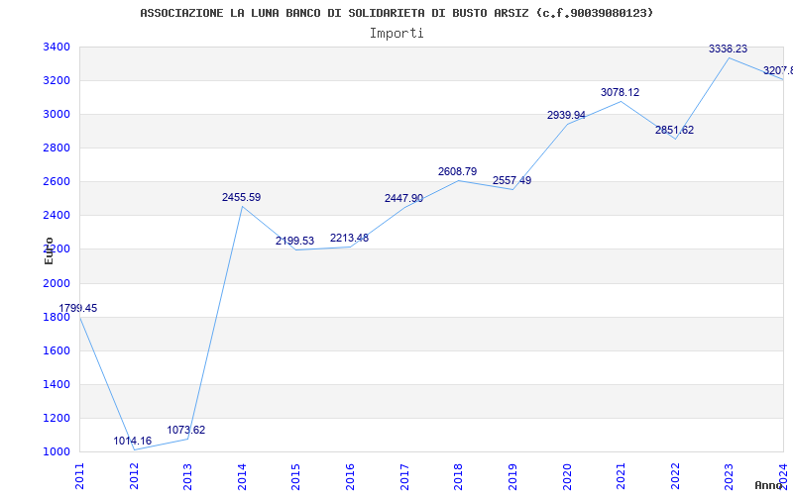The height and width of the screenshot is (495, 793).
Task: Click the x-axis year 2015
Action: tap(295, 476)
